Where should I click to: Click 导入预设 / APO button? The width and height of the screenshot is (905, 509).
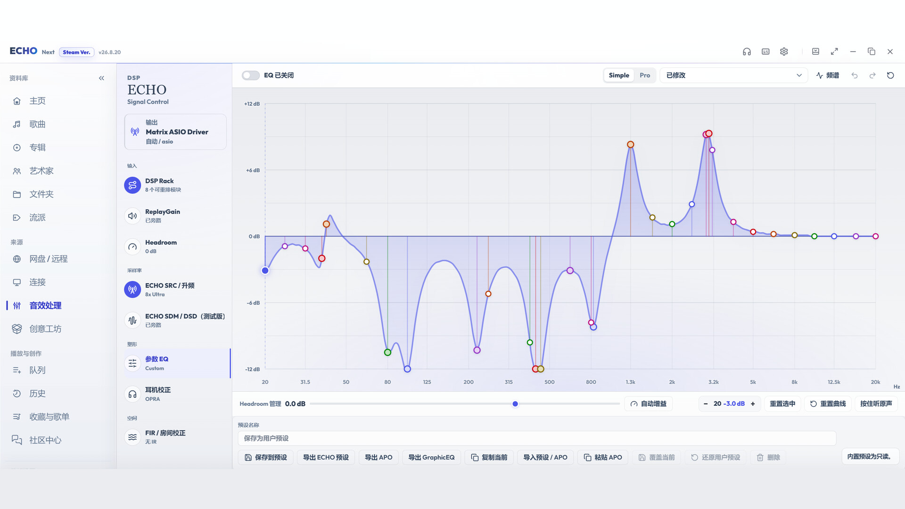click(x=545, y=458)
